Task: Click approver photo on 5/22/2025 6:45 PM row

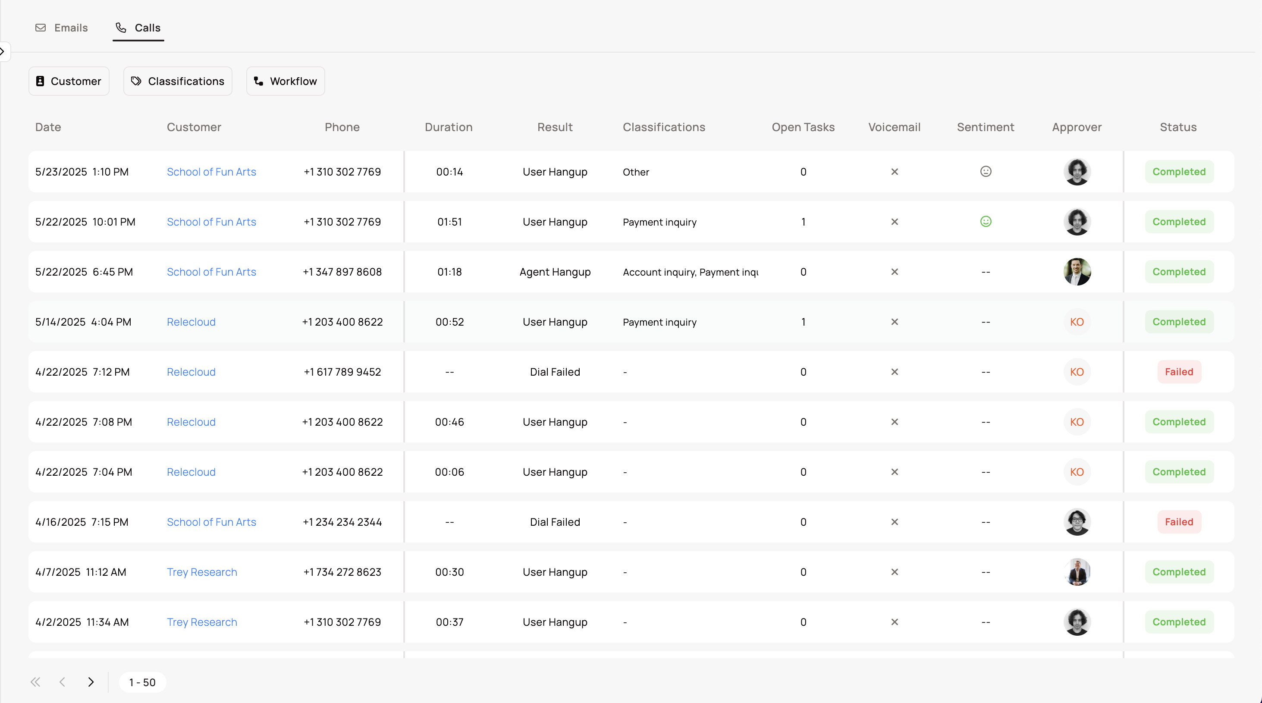Action: click(x=1077, y=272)
